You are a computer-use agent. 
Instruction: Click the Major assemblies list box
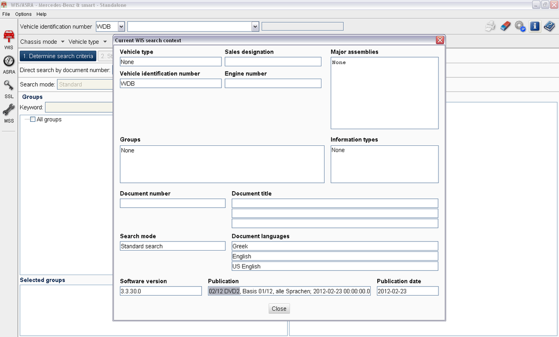(x=385, y=93)
